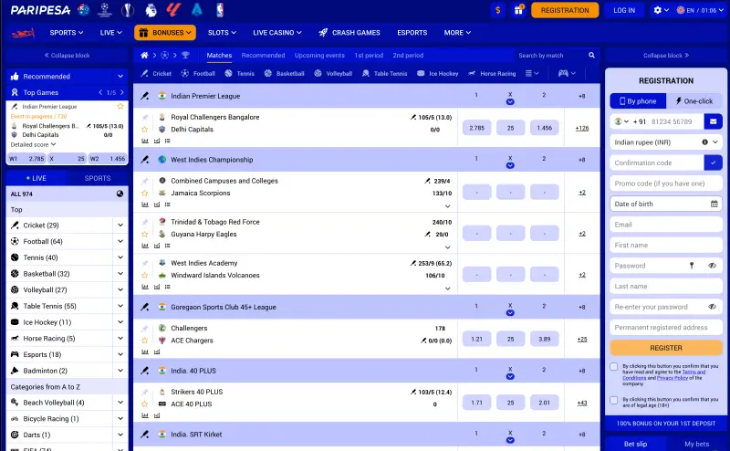The width and height of the screenshot is (730, 451).
Task: Select the One-click registration tab
Action: [x=694, y=101]
